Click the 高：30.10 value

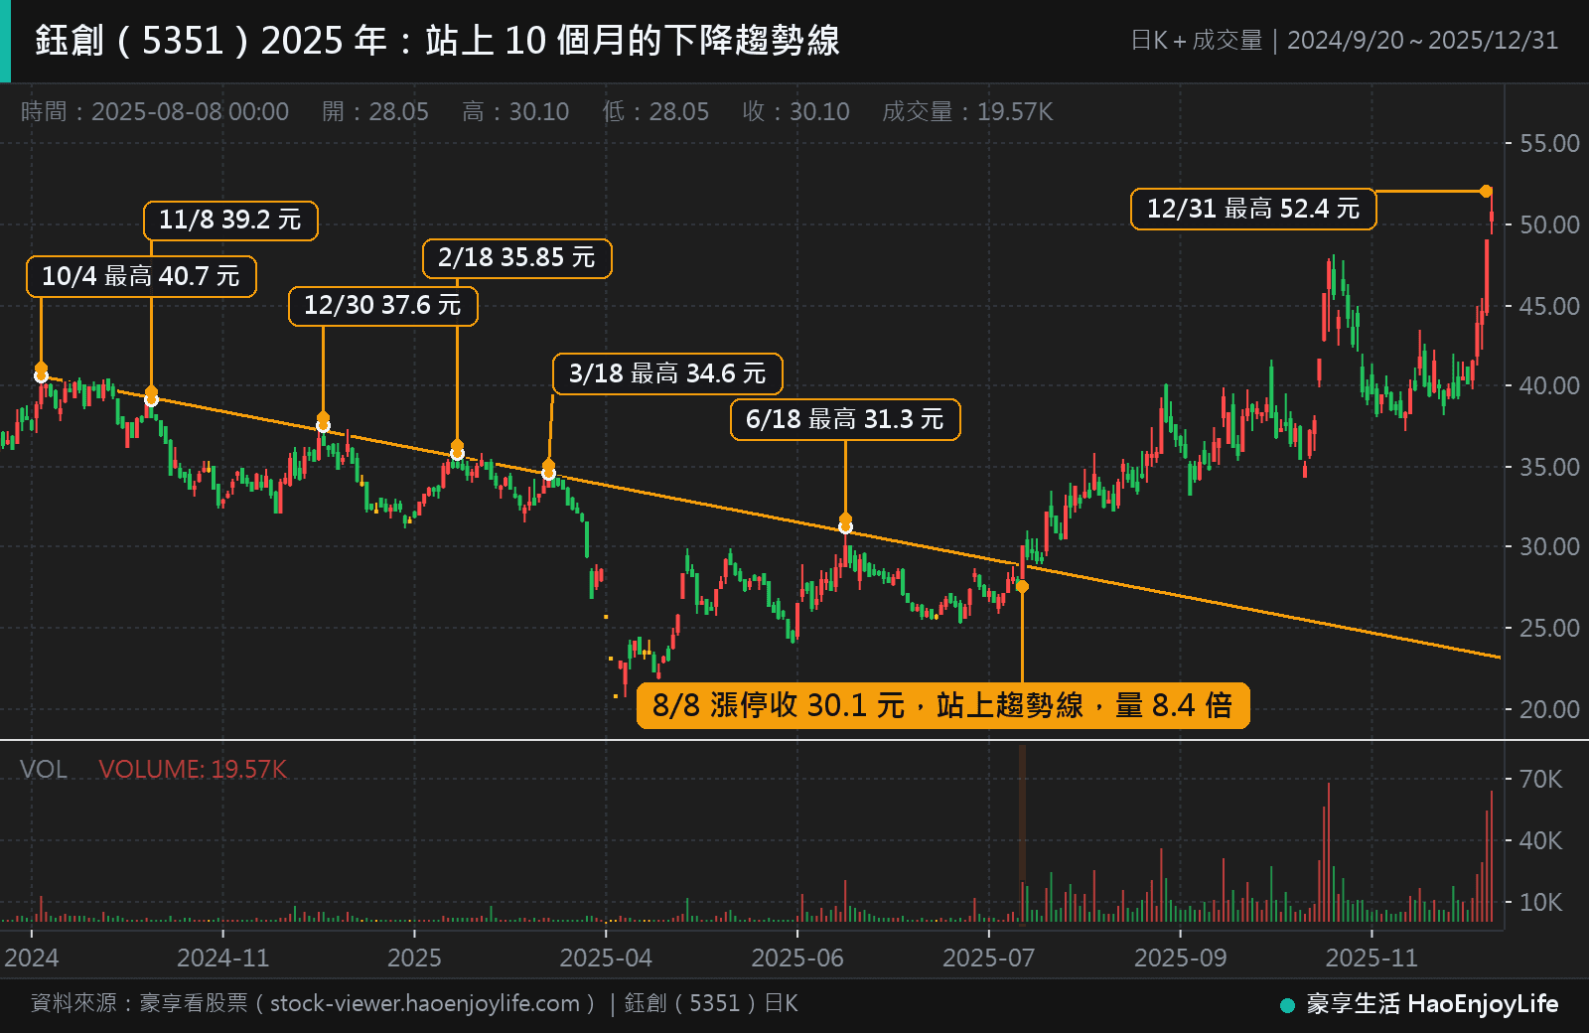(515, 111)
